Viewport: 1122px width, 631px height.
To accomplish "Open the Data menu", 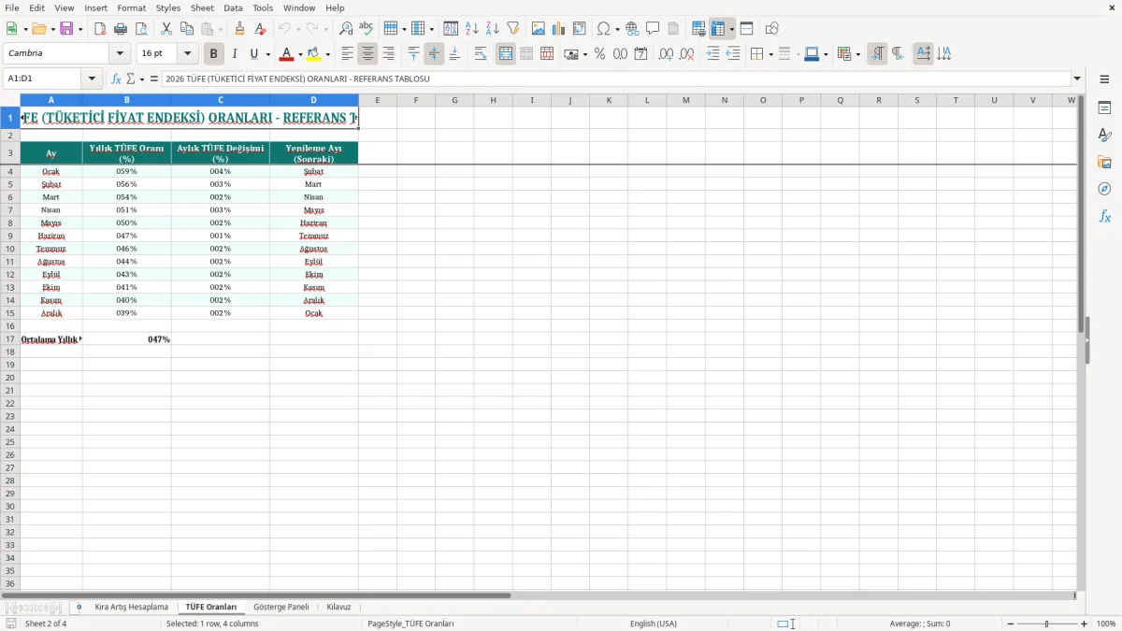I will [x=233, y=7].
